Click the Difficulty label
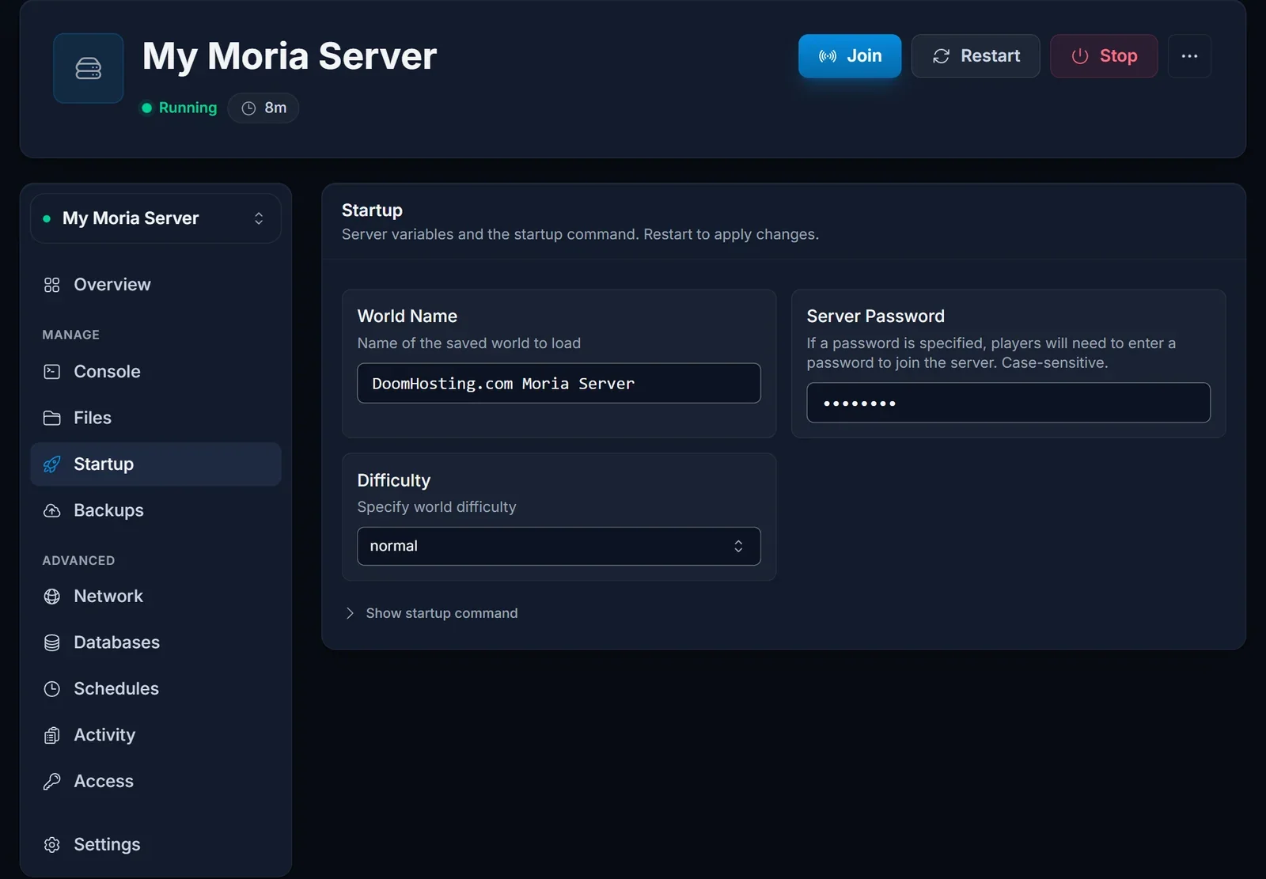1266x879 pixels. click(x=394, y=481)
